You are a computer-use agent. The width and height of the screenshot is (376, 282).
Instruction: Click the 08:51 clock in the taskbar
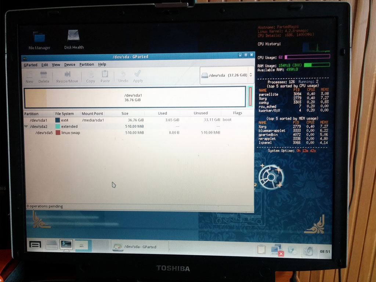point(325,252)
